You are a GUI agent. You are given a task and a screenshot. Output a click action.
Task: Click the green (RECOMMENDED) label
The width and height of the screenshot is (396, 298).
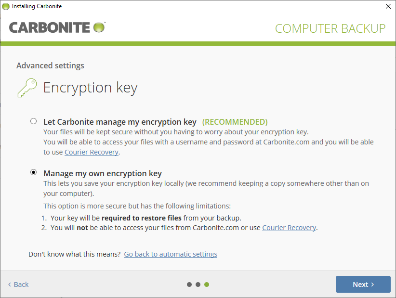235,122
